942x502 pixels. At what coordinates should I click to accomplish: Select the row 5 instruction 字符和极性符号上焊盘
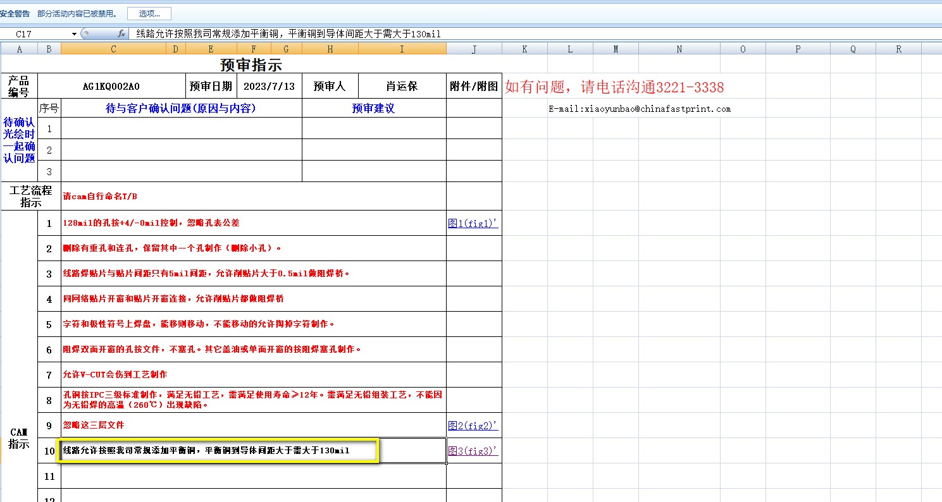254,324
